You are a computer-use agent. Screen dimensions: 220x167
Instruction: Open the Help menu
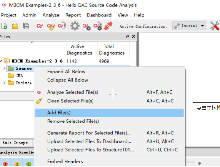pos(139,15)
